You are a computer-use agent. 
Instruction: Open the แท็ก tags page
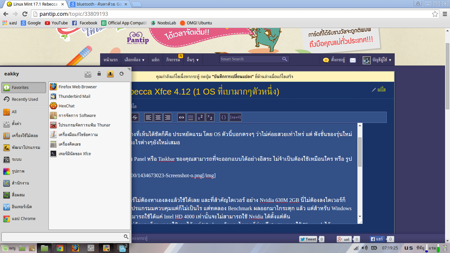coord(155,60)
